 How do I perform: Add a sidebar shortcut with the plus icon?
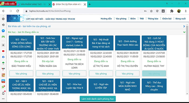coord(3,45)
